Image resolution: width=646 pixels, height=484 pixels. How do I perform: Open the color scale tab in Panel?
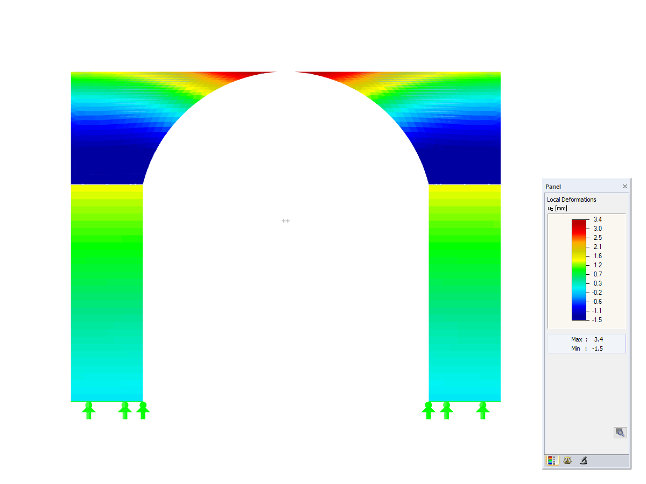(x=552, y=460)
